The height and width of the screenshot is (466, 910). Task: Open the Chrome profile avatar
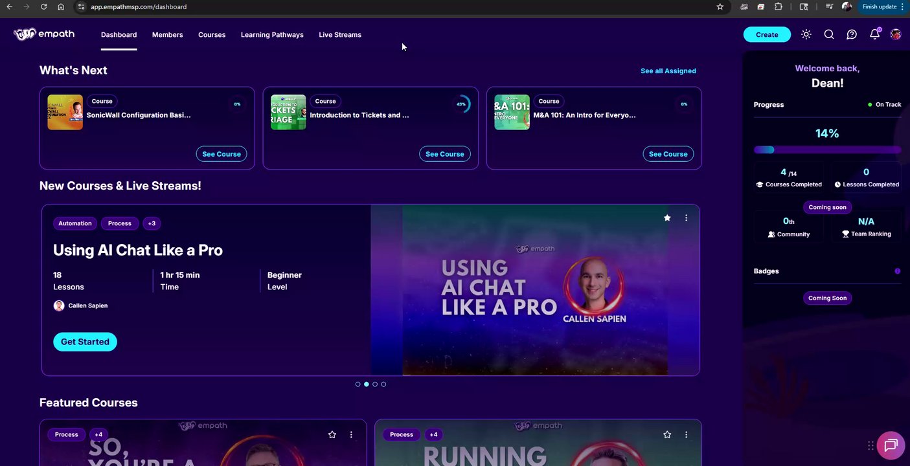[847, 6]
